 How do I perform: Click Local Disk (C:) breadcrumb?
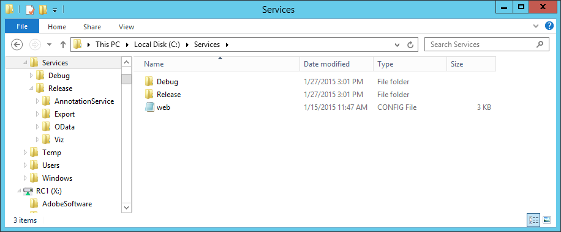[x=157, y=45]
